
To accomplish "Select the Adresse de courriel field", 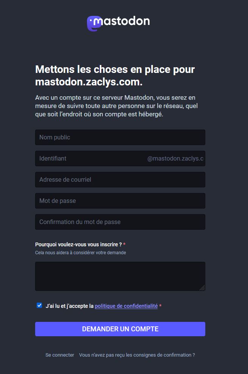I will click(x=120, y=180).
